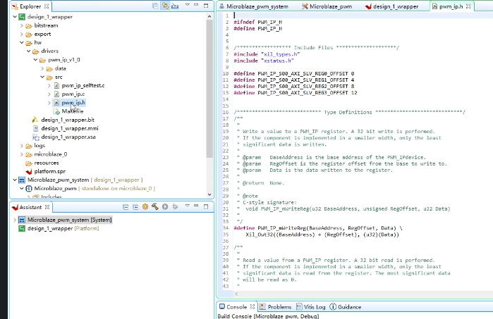Viewport: 493px width, 319px height.
Task: Select the Makefile entry
Action: click(x=73, y=111)
